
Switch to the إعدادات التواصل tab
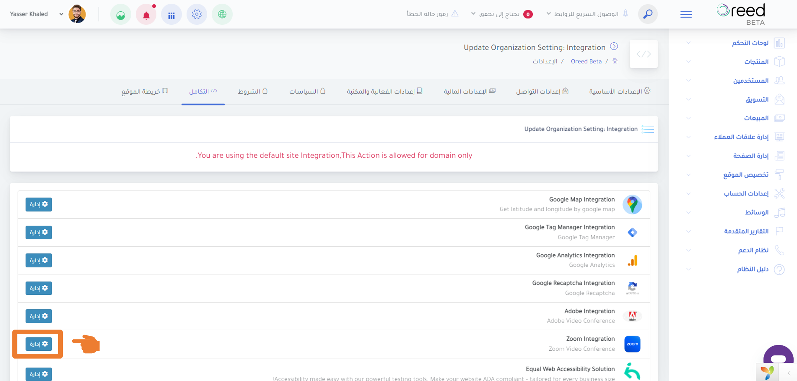pos(542,91)
